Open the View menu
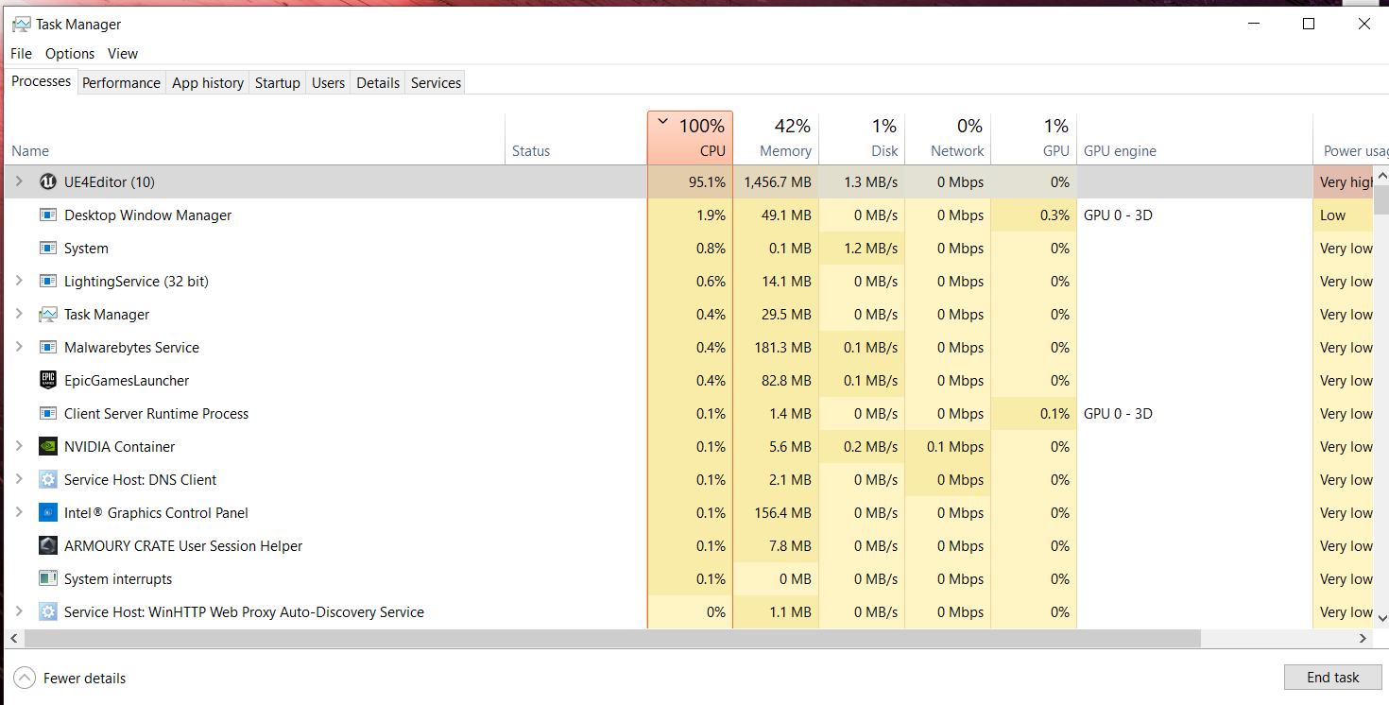The height and width of the screenshot is (705, 1389). coord(123,54)
